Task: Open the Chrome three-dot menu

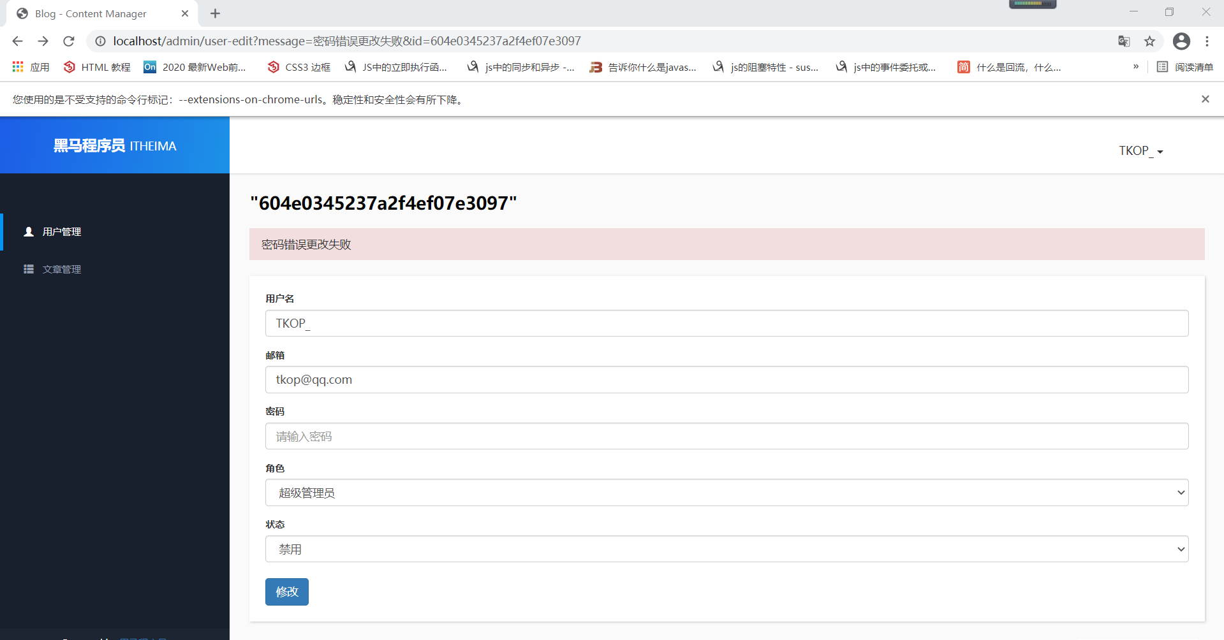Action: point(1207,41)
